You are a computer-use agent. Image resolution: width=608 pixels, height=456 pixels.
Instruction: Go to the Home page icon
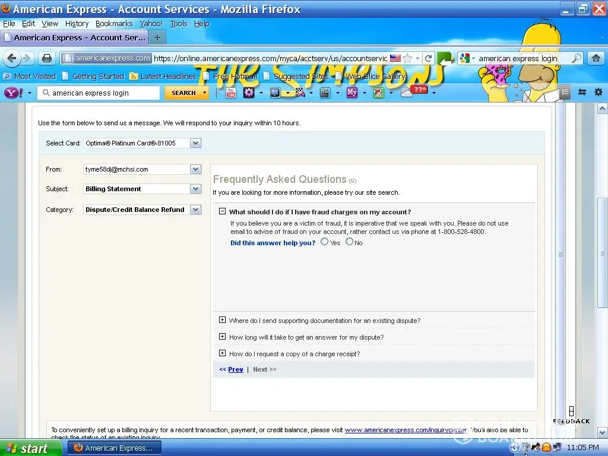[x=596, y=59]
